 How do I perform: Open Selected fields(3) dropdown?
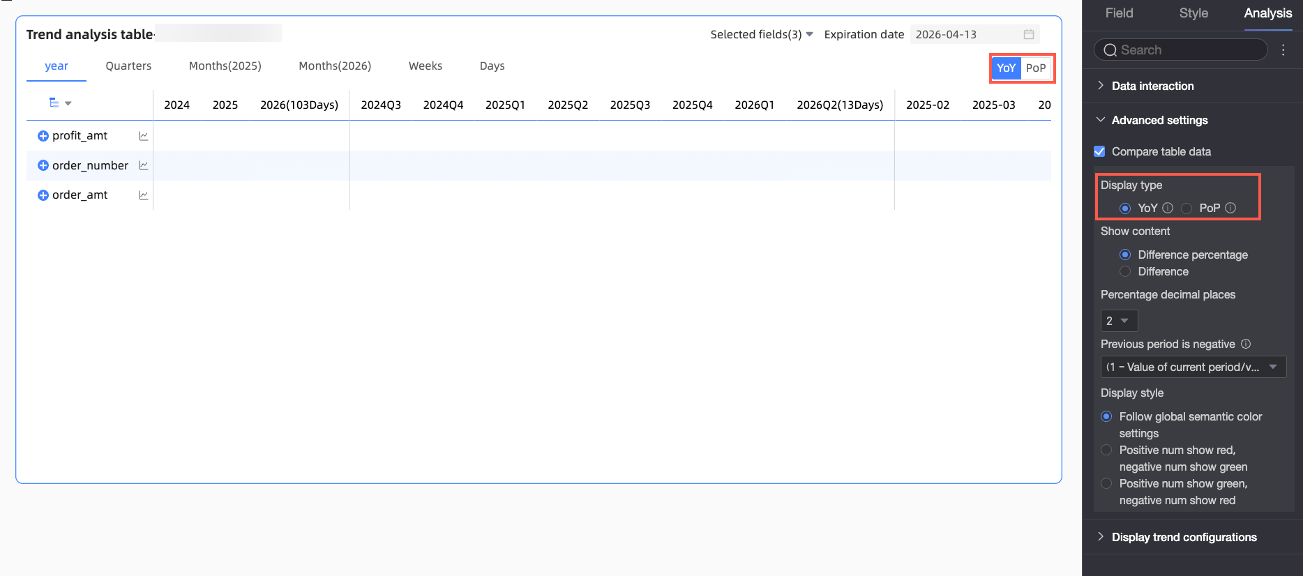[x=762, y=34]
